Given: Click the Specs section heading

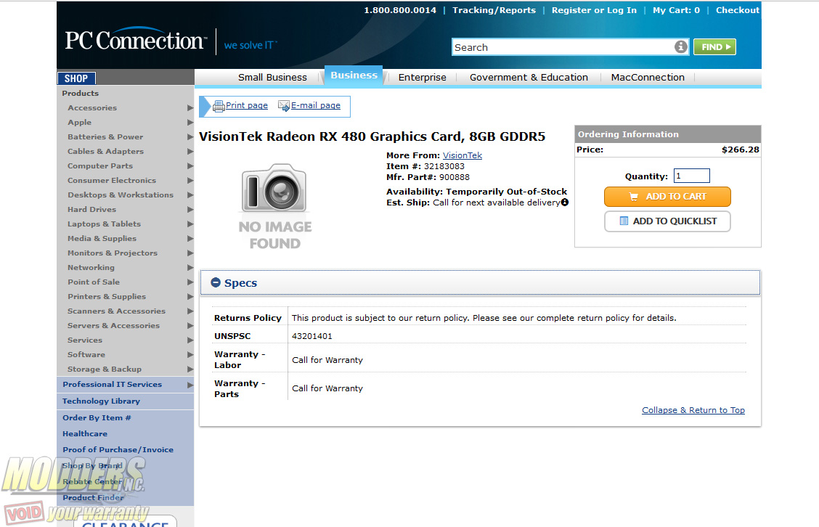Looking at the screenshot, I should pyautogui.click(x=241, y=283).
